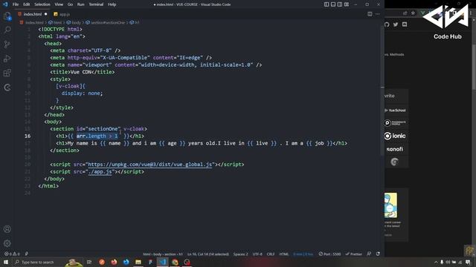Open the Search view in the activity bar
This screenshot has height=267, width=476.
(7, 30)
